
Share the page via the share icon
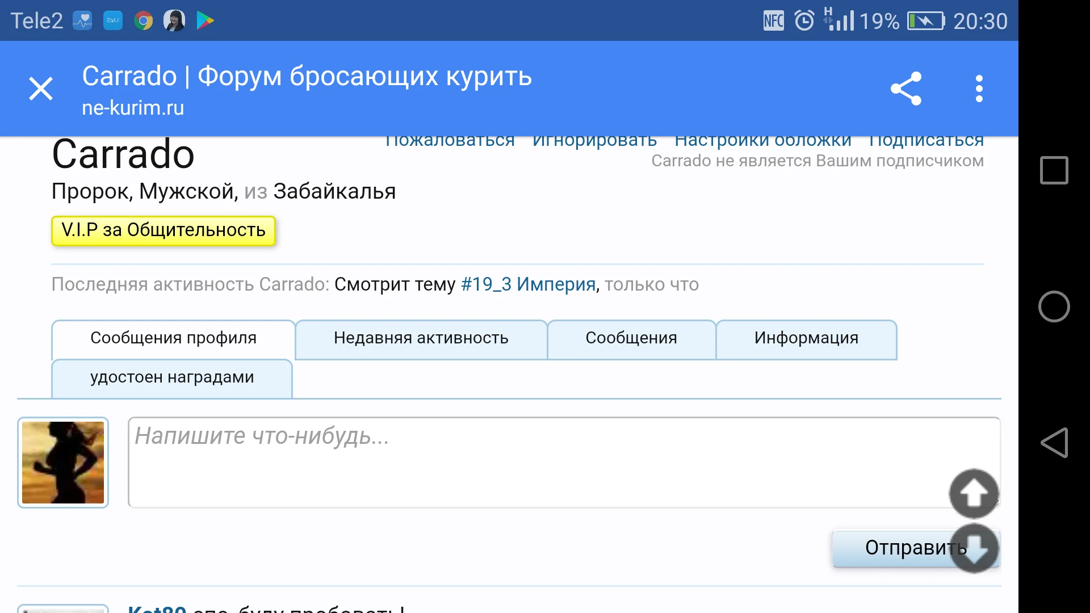[906, 88]
